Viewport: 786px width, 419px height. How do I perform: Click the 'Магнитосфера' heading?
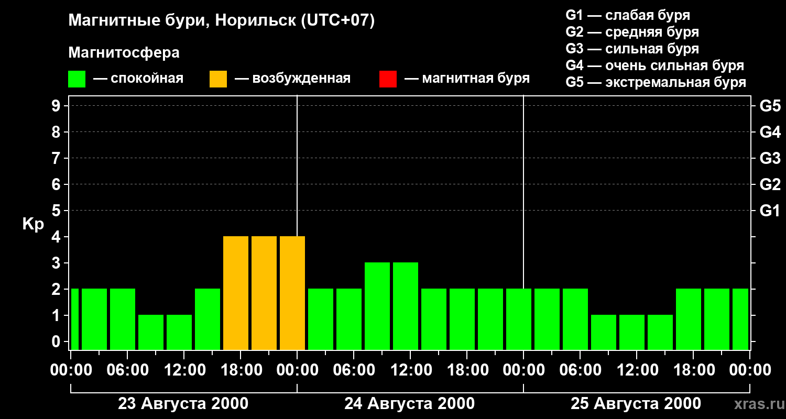124,53
